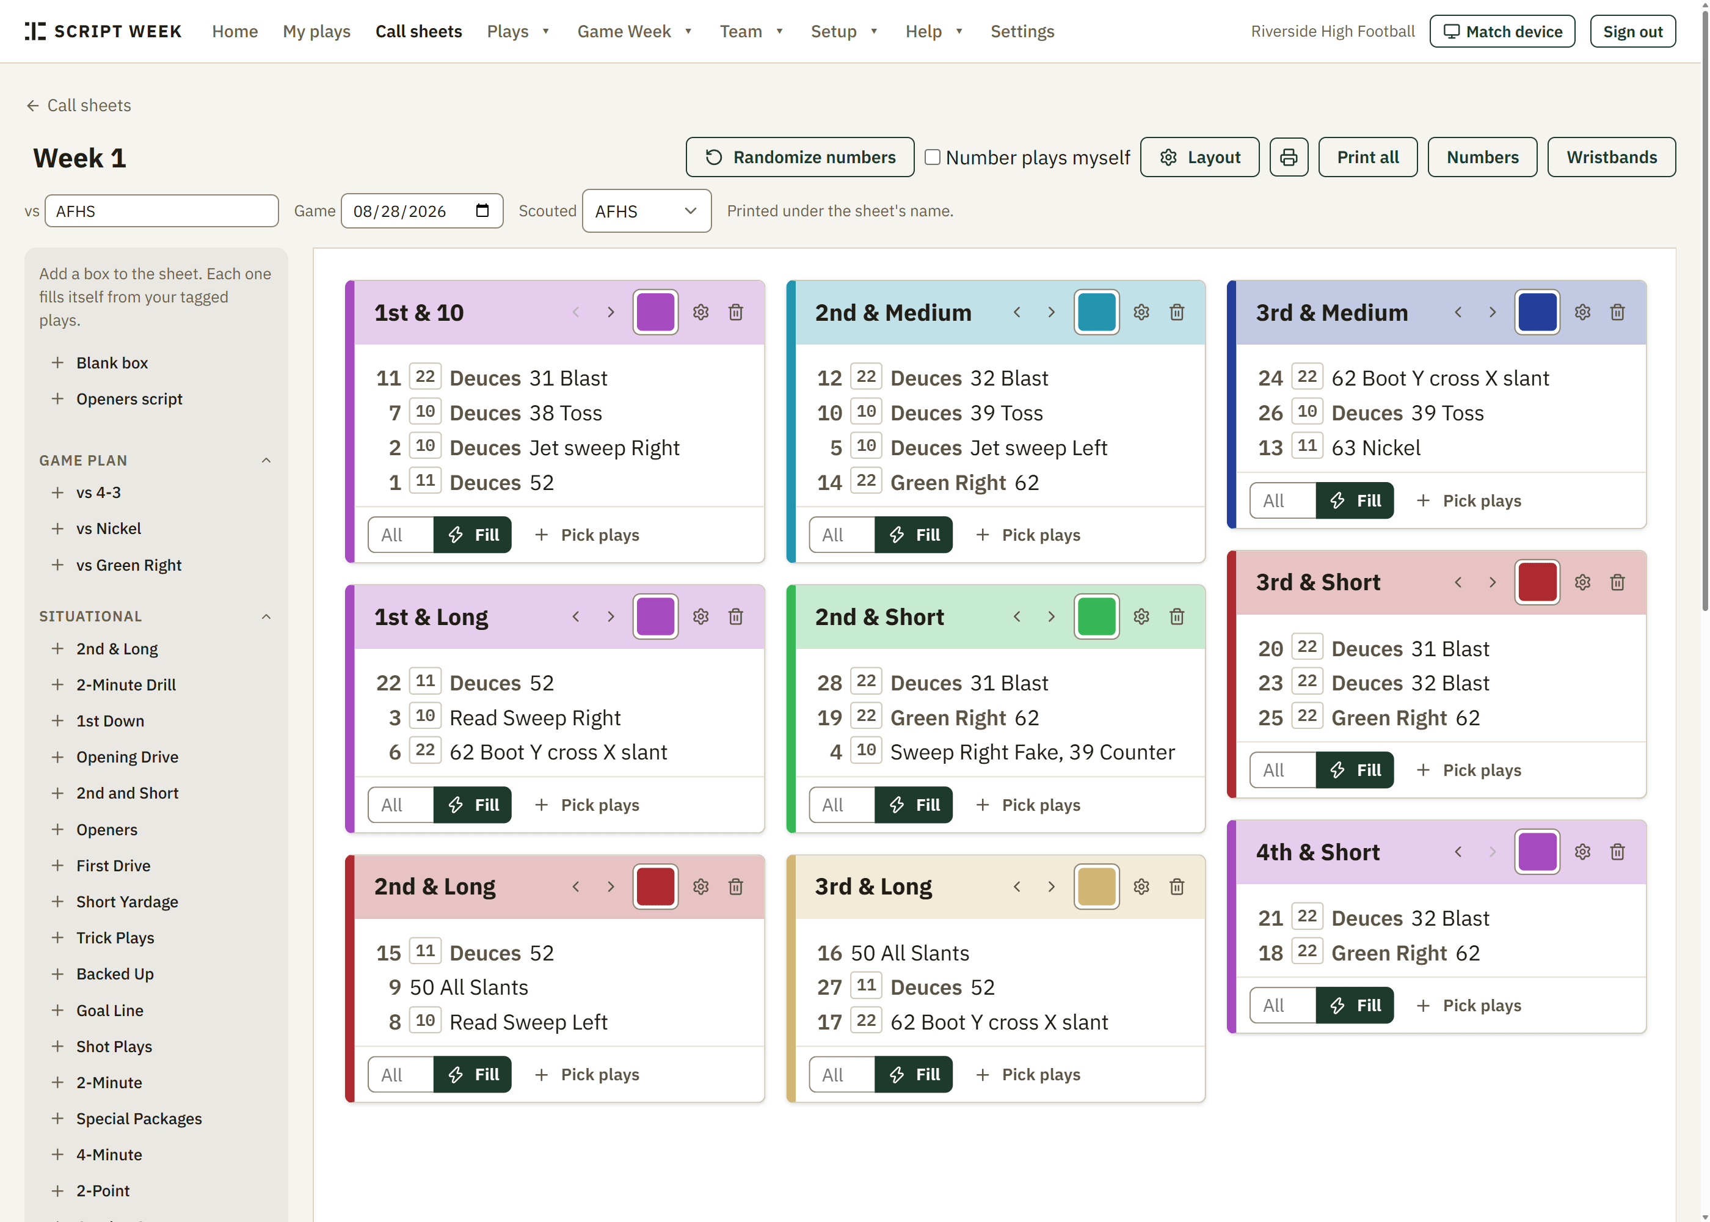Open My plays

click(x=316, y=32)
